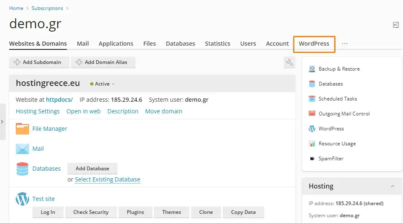Click the Scheduled Tasks calendar icon
Screen dimensions: 403x223
312,99
